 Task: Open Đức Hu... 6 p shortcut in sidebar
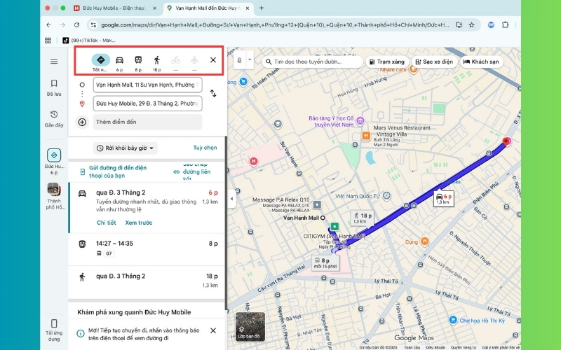[x=54, y=162]
